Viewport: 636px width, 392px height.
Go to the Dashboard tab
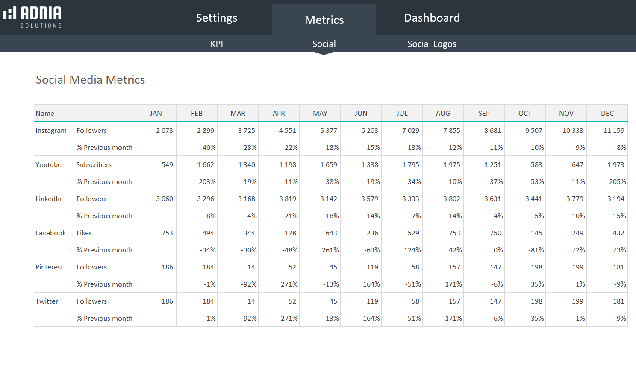[x=432, y=18]
